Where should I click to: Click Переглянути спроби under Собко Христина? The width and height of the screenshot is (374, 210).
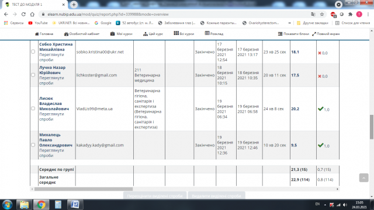tap(51, 57)
